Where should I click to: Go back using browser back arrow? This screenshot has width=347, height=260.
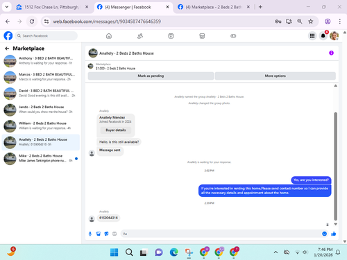pos(8,21)
